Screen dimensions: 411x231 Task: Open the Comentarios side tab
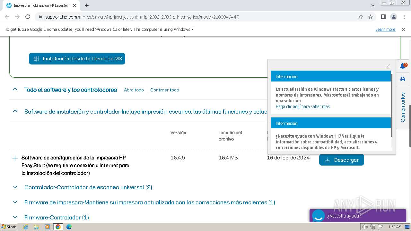(403, 107)
